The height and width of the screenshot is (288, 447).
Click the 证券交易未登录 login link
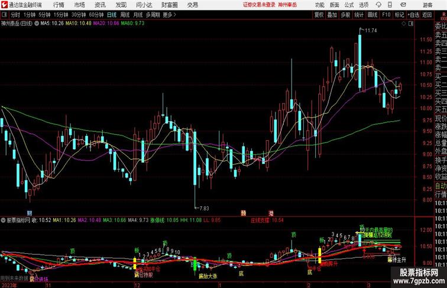259,5
